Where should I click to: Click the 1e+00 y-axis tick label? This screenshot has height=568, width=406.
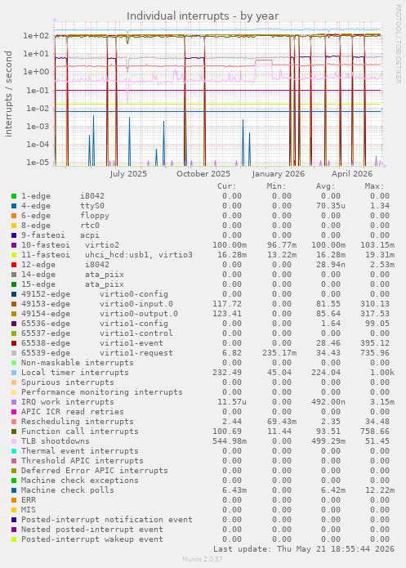pos(36,72)
